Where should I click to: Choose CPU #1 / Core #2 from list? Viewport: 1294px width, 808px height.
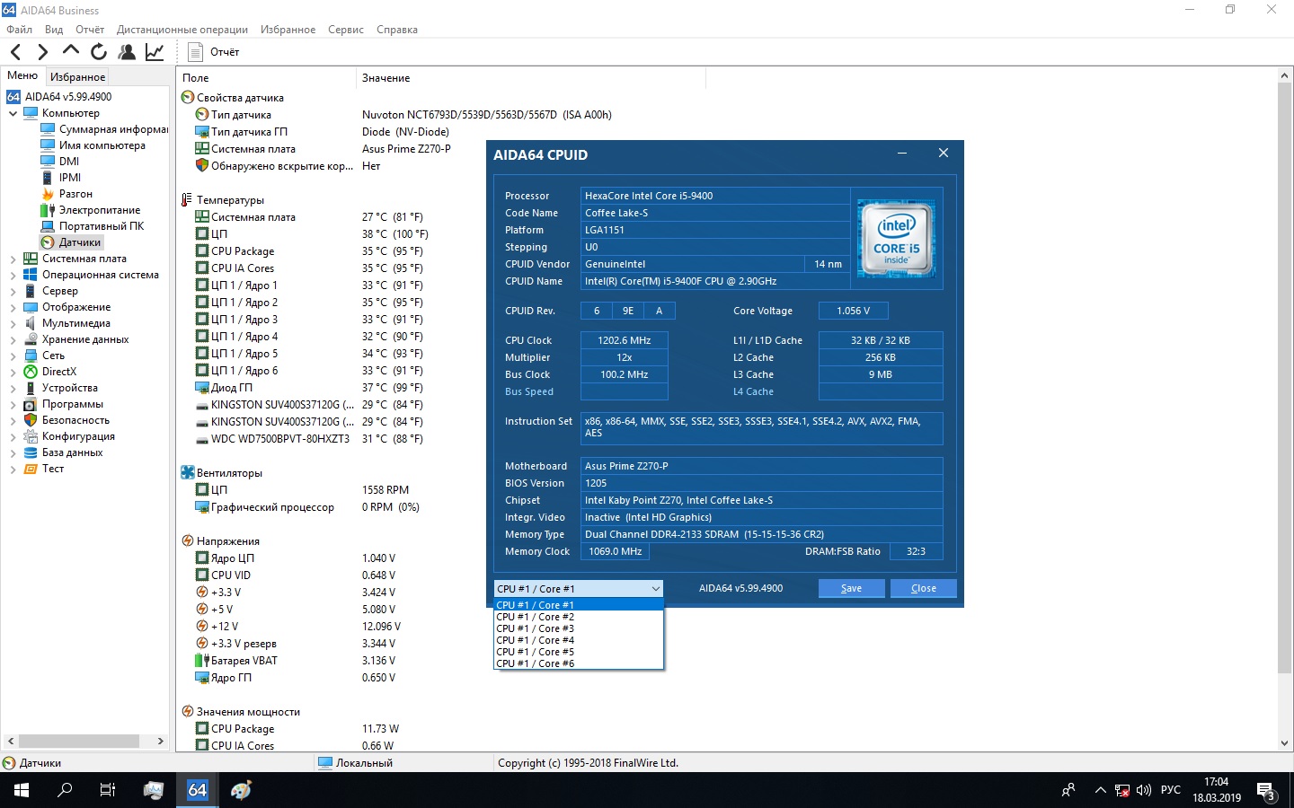579,617
